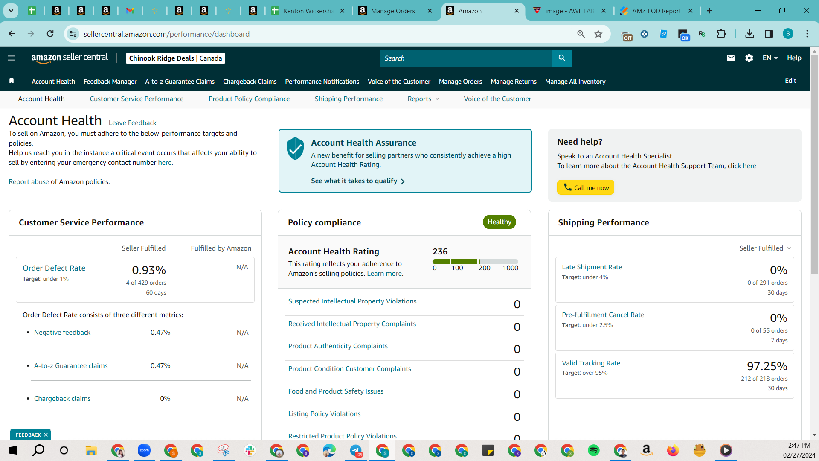Viewport: 819px width, 461px height.
Task: Open A-to-z Guarantee Claims menu item
Action: coord(180,82)
